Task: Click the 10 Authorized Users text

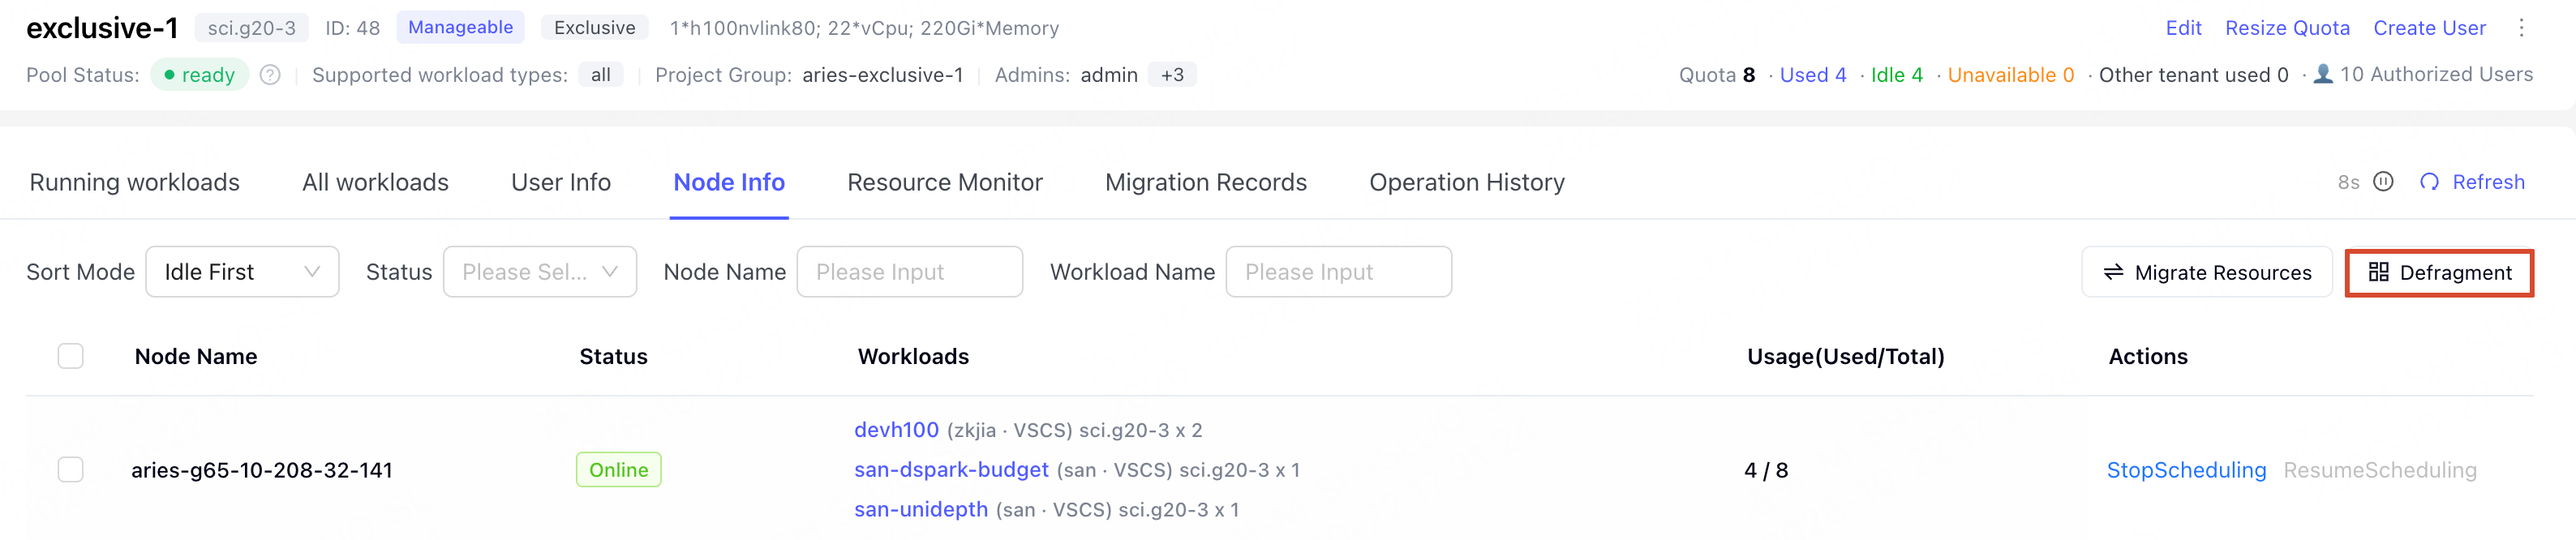Action: point(2436,74)
